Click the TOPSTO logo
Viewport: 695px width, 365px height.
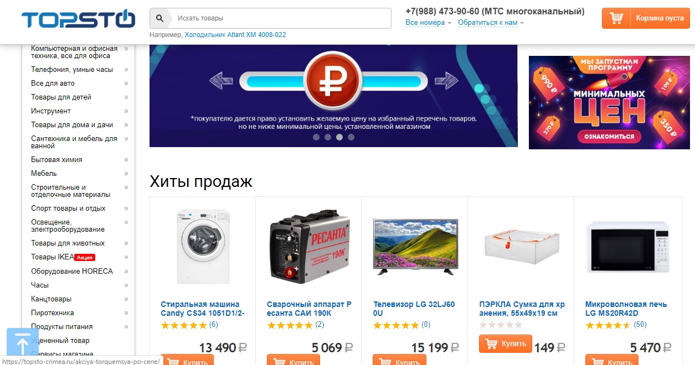tap(78, 19)
